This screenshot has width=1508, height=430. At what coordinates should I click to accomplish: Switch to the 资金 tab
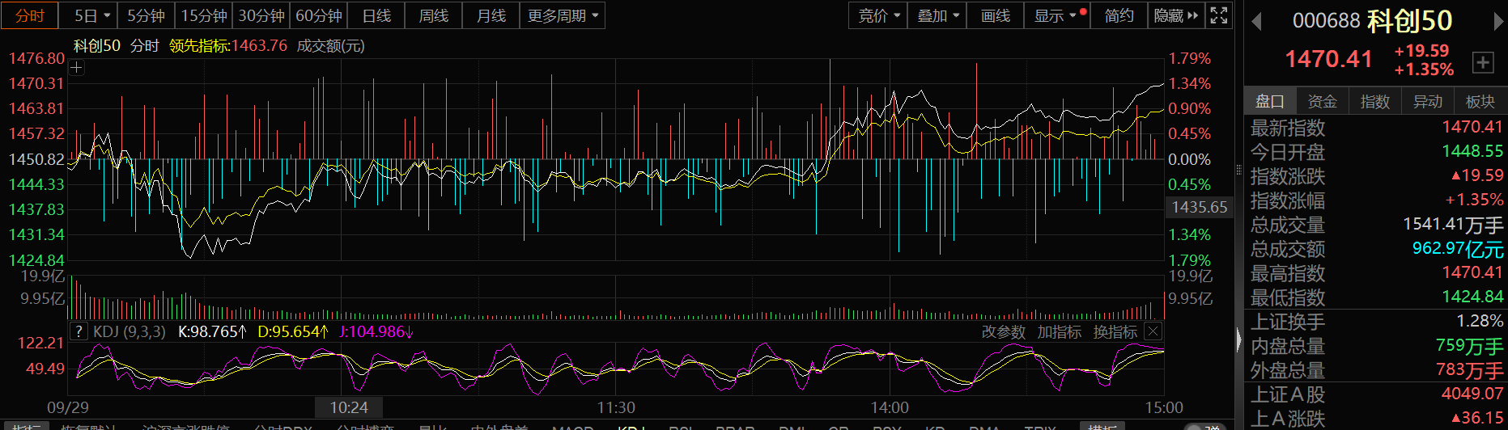click(x=1322, y=101)
